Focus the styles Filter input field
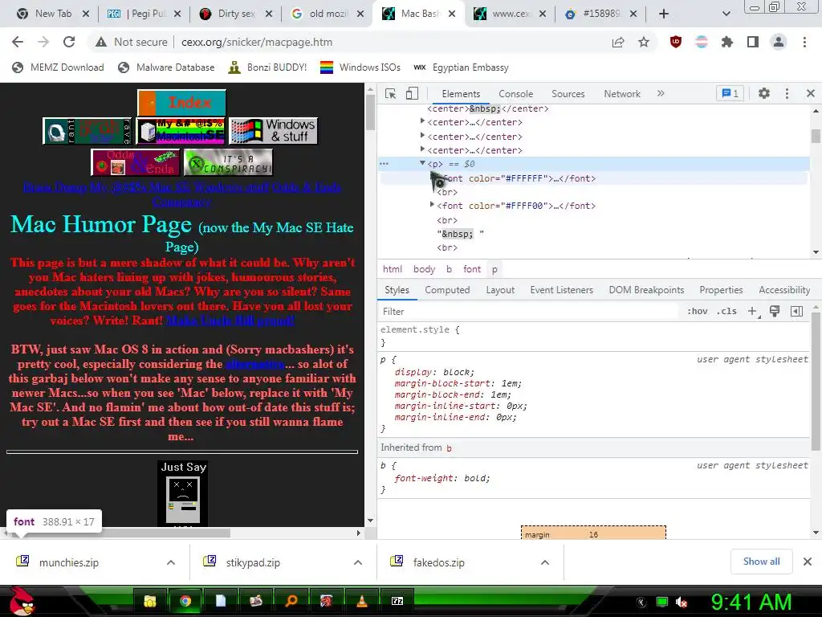This screenshot has height=617, width=822. point(530,312)
